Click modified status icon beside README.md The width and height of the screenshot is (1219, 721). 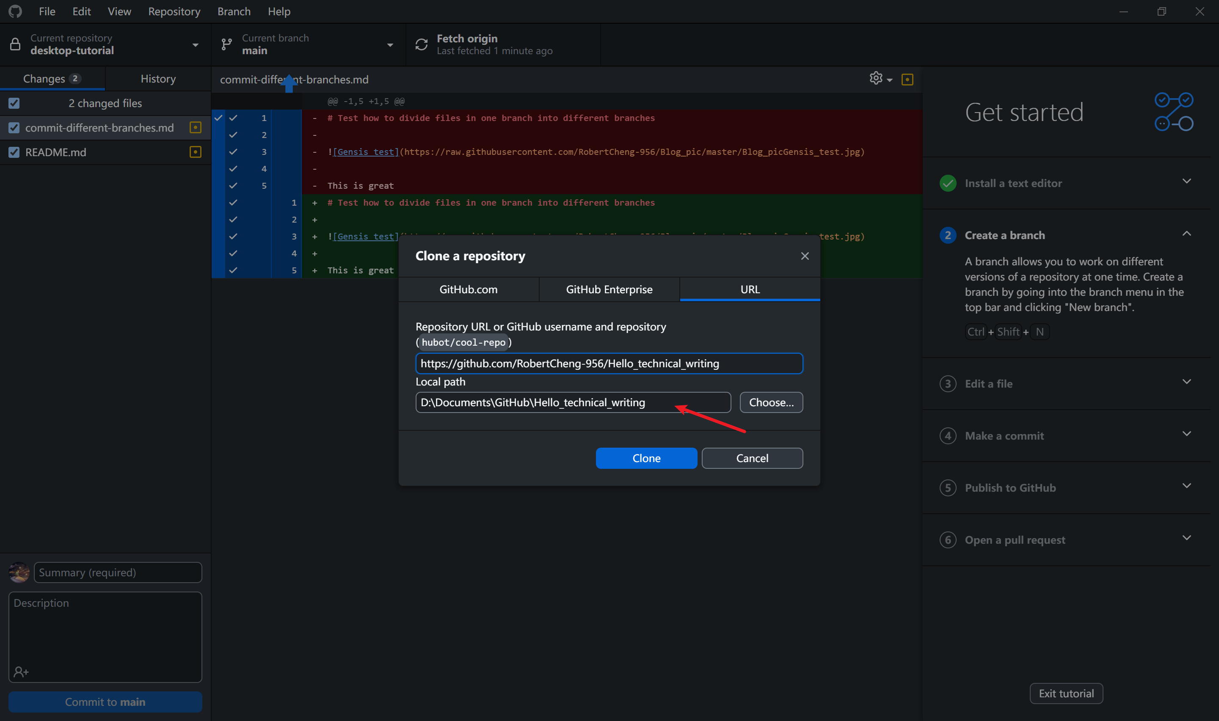click(195, 152)
